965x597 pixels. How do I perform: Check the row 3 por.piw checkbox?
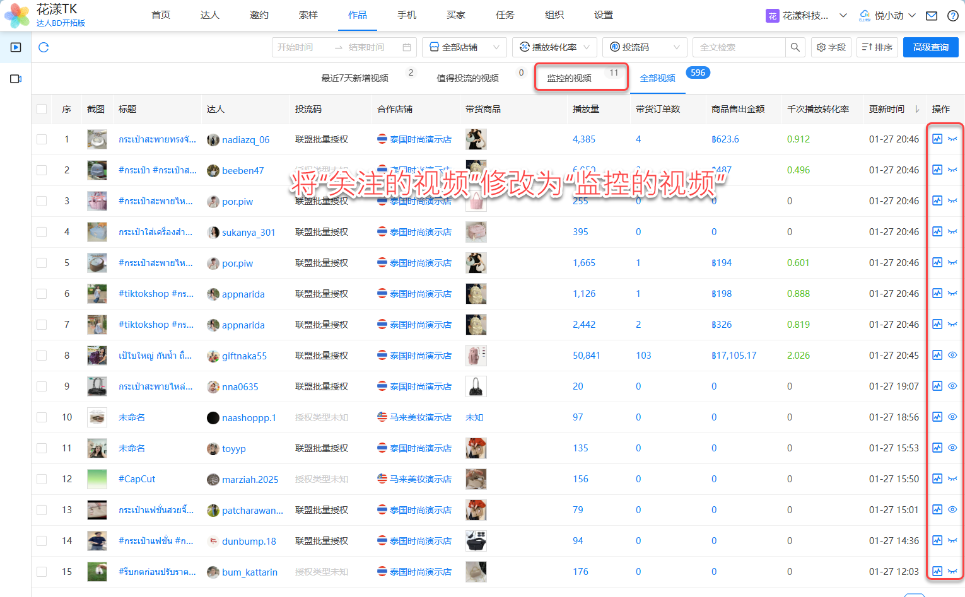(x=42, y=201)
